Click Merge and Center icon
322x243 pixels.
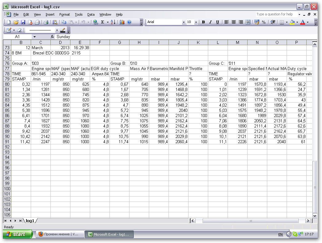(248, 22)
